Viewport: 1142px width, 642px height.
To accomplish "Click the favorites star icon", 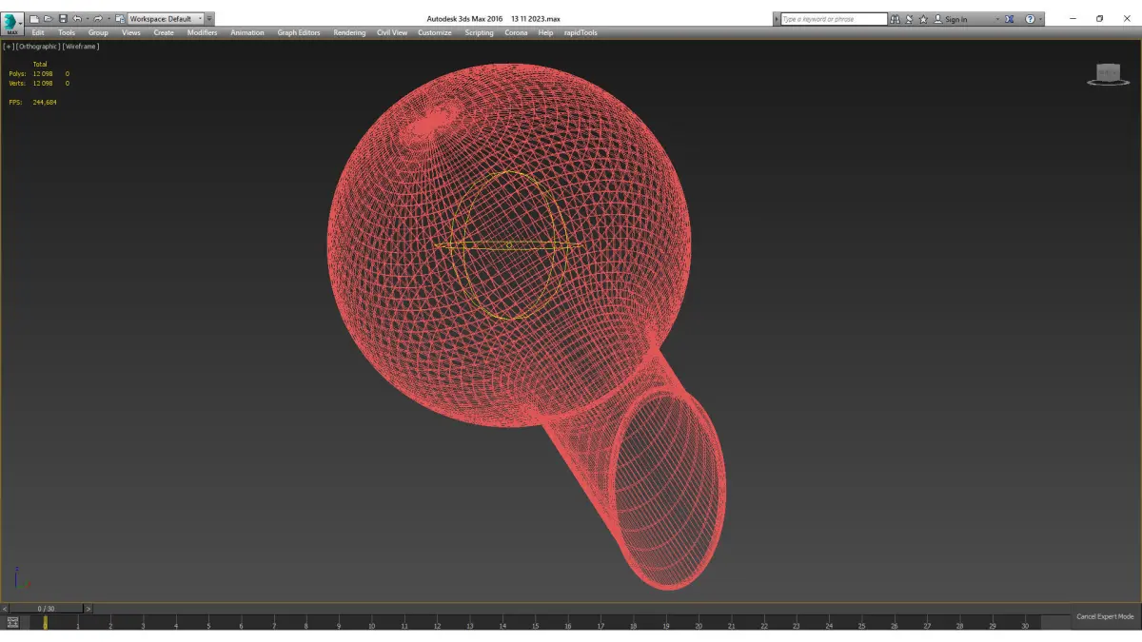I will [924, 19].
